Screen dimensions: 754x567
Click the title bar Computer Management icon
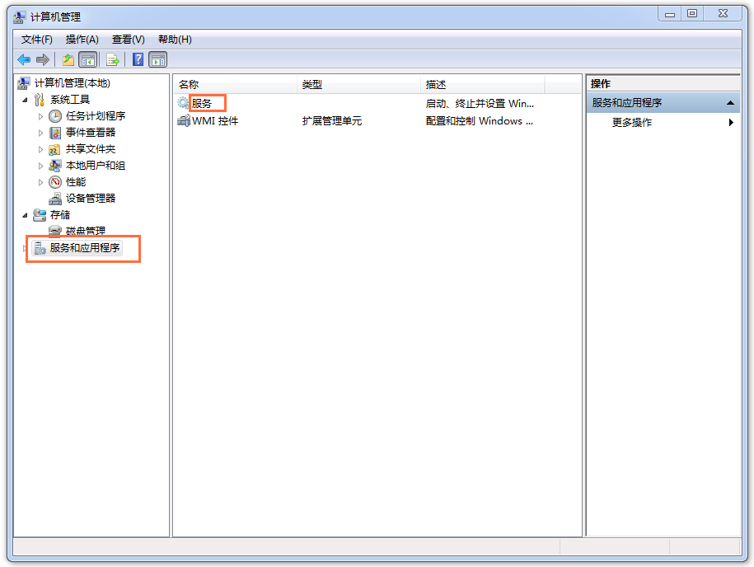[20, 17]
